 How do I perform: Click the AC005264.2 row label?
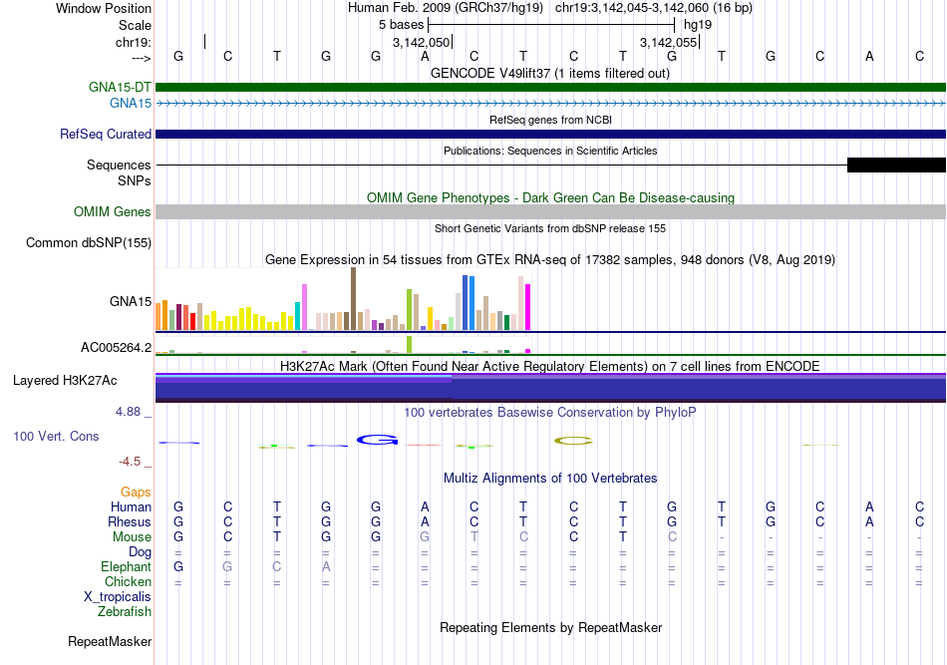(116, 347)
